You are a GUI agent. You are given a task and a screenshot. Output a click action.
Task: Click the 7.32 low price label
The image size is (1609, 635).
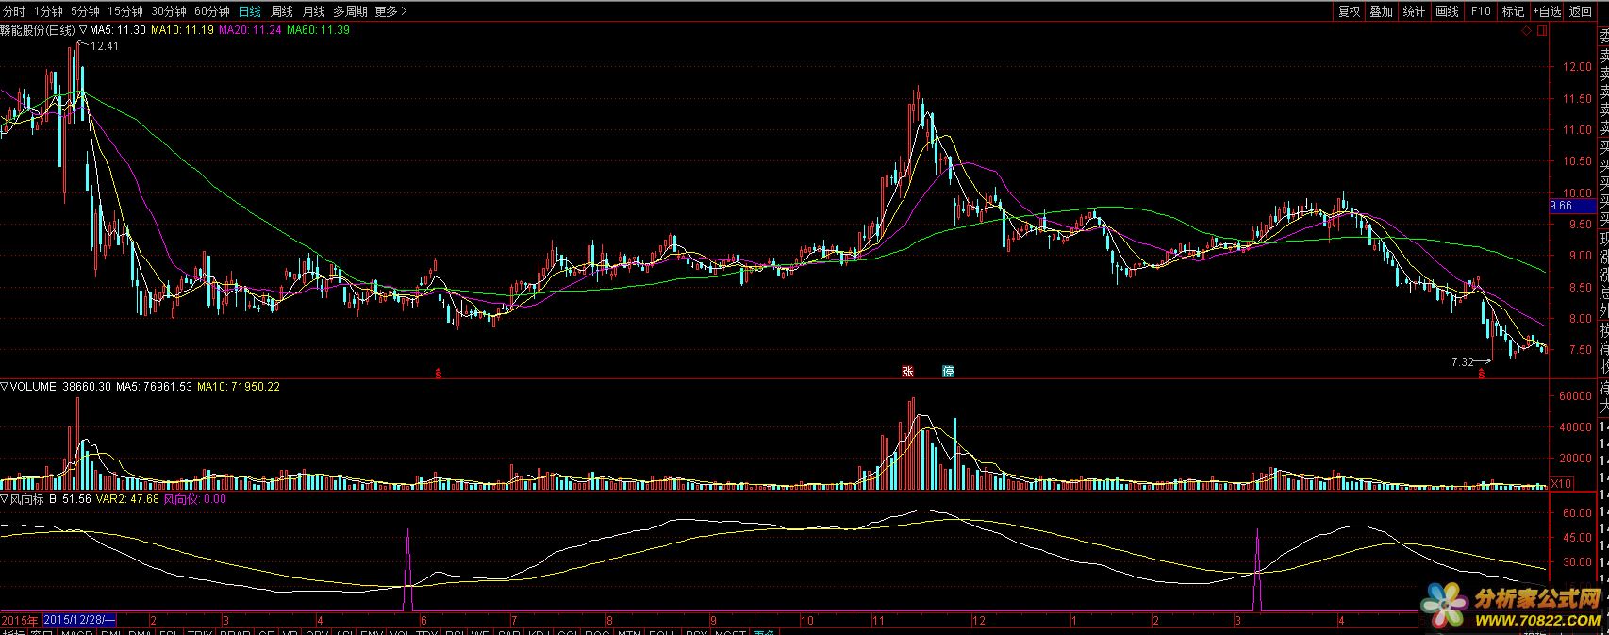coord(1463,361)
